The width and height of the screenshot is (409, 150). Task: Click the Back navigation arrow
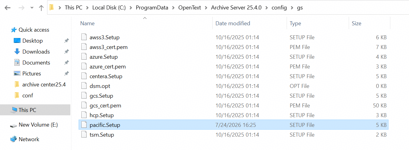[7, 8]
